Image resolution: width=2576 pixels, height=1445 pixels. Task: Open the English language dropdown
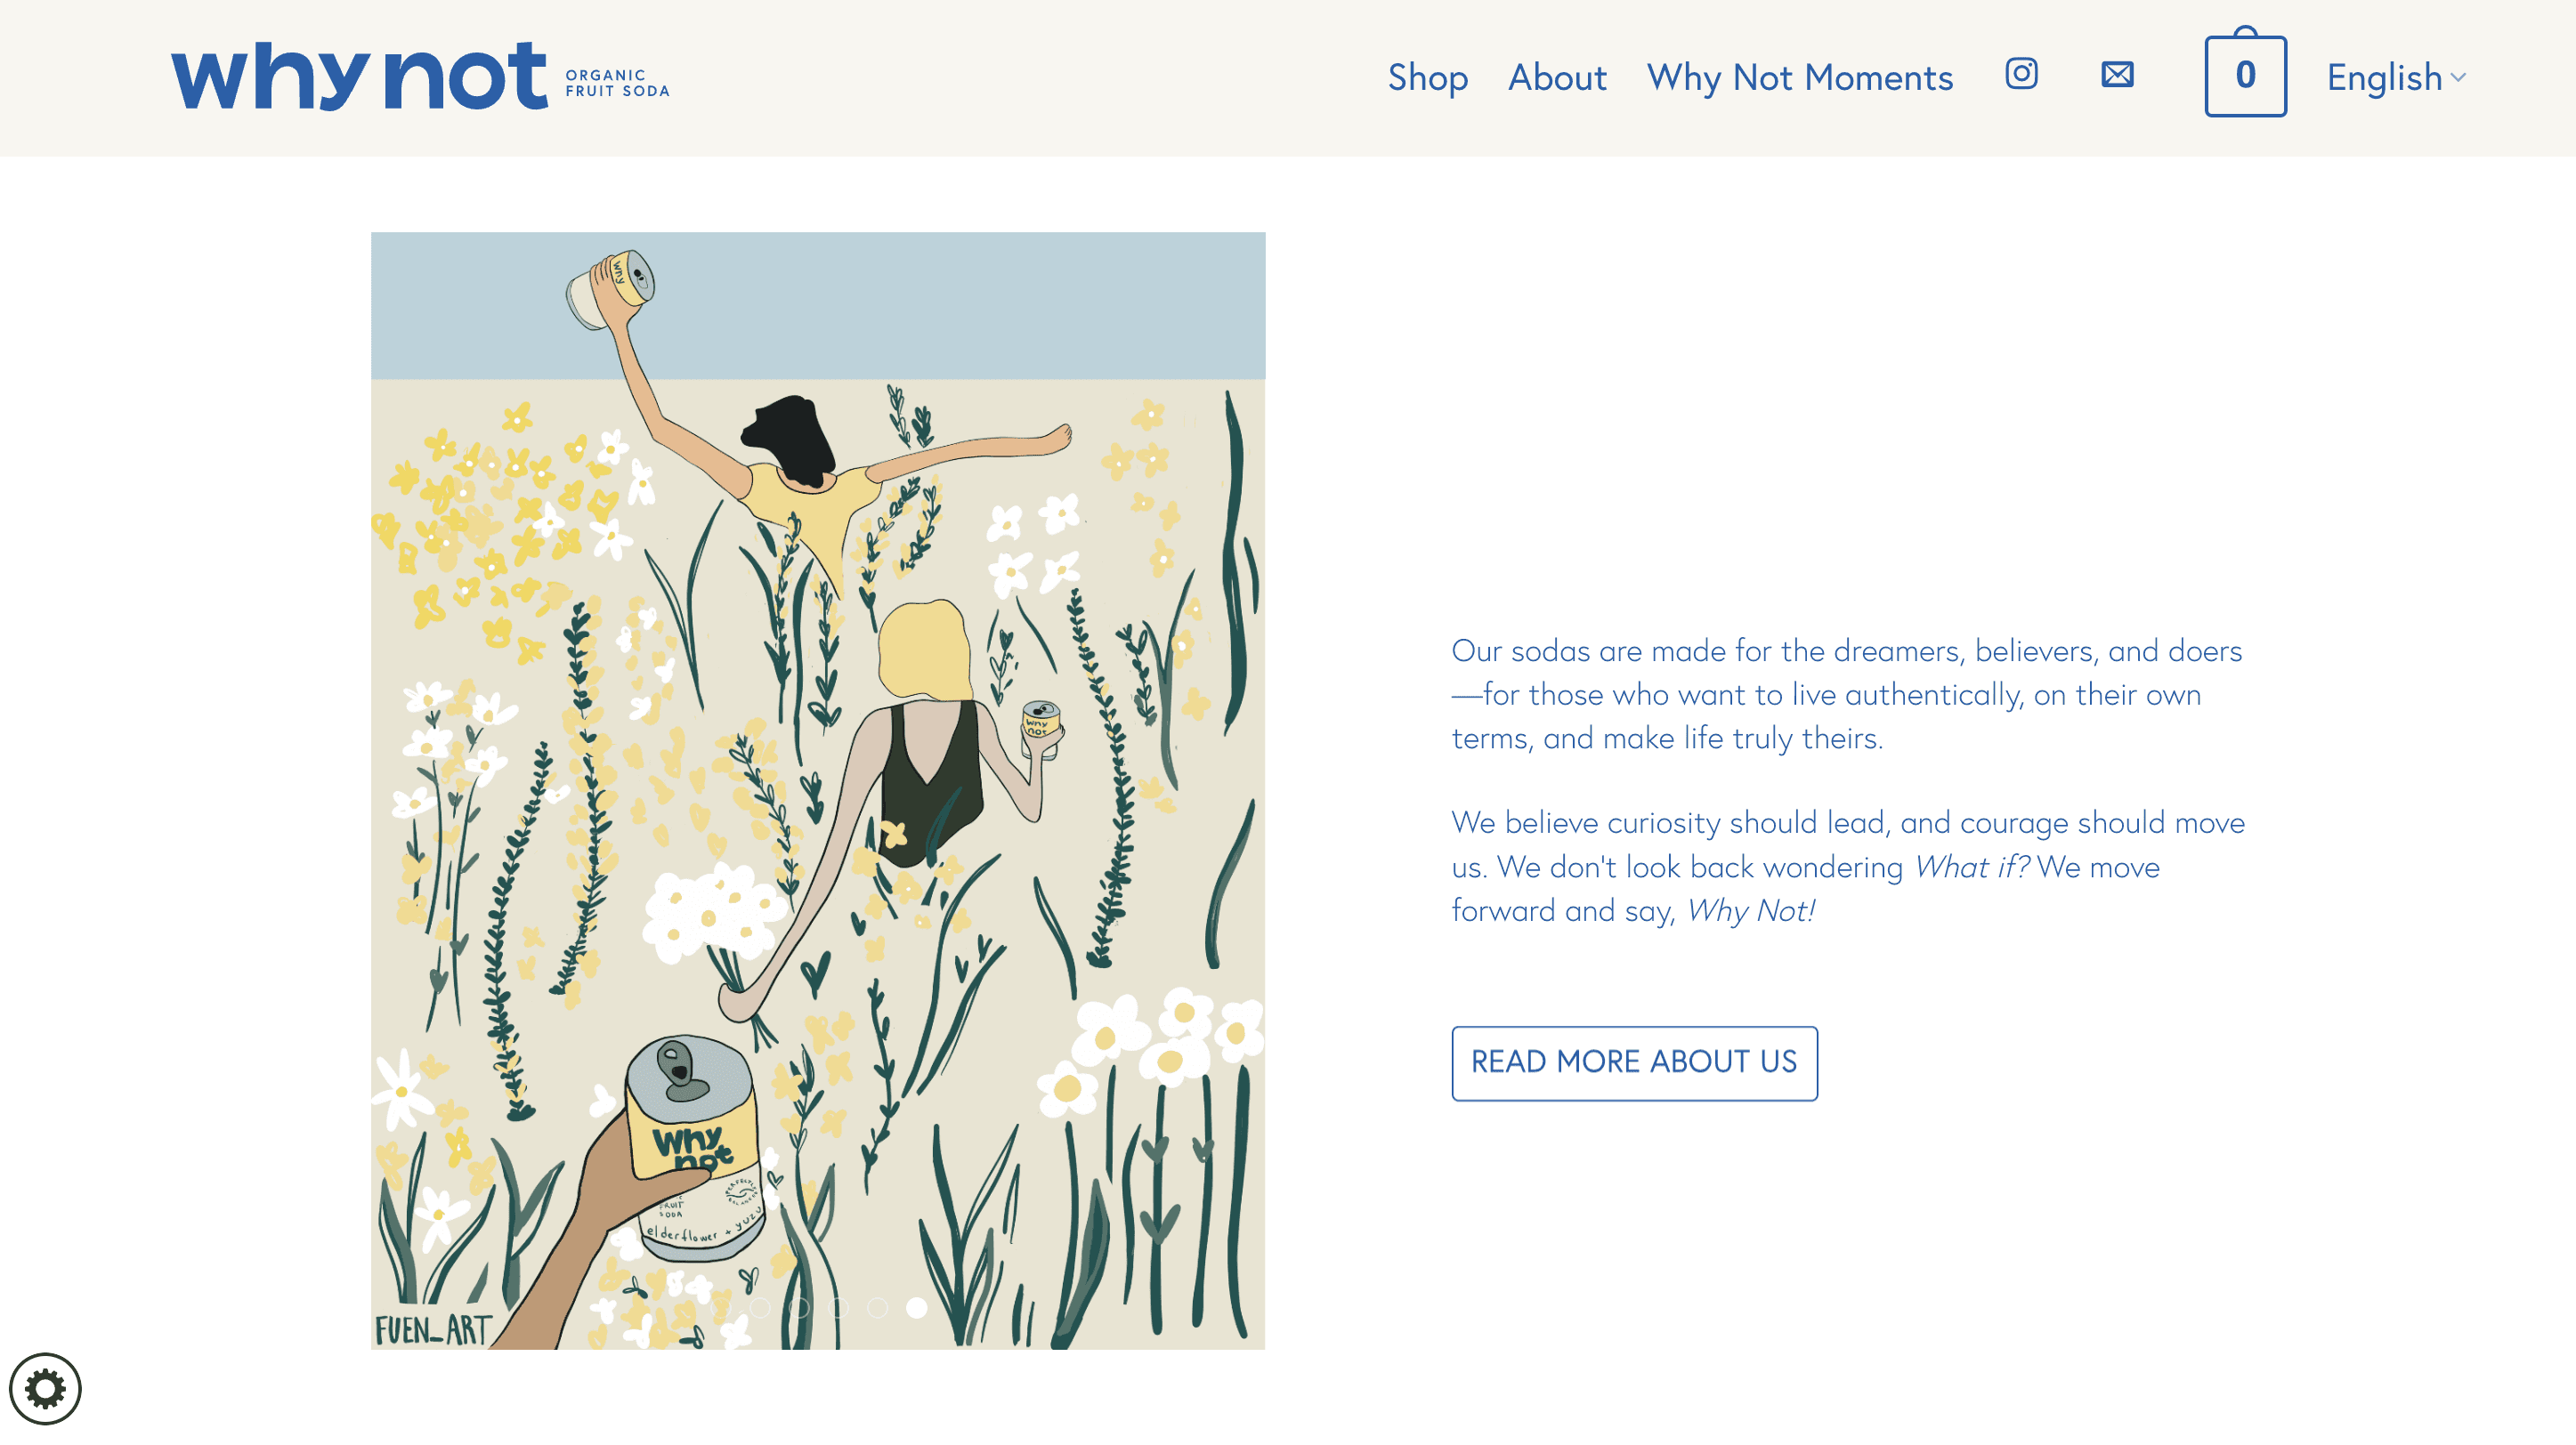click(2396, 77)
